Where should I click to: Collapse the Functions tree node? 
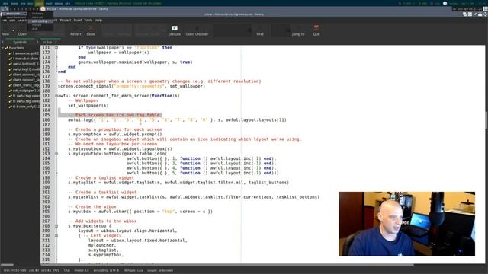point(3,48)
